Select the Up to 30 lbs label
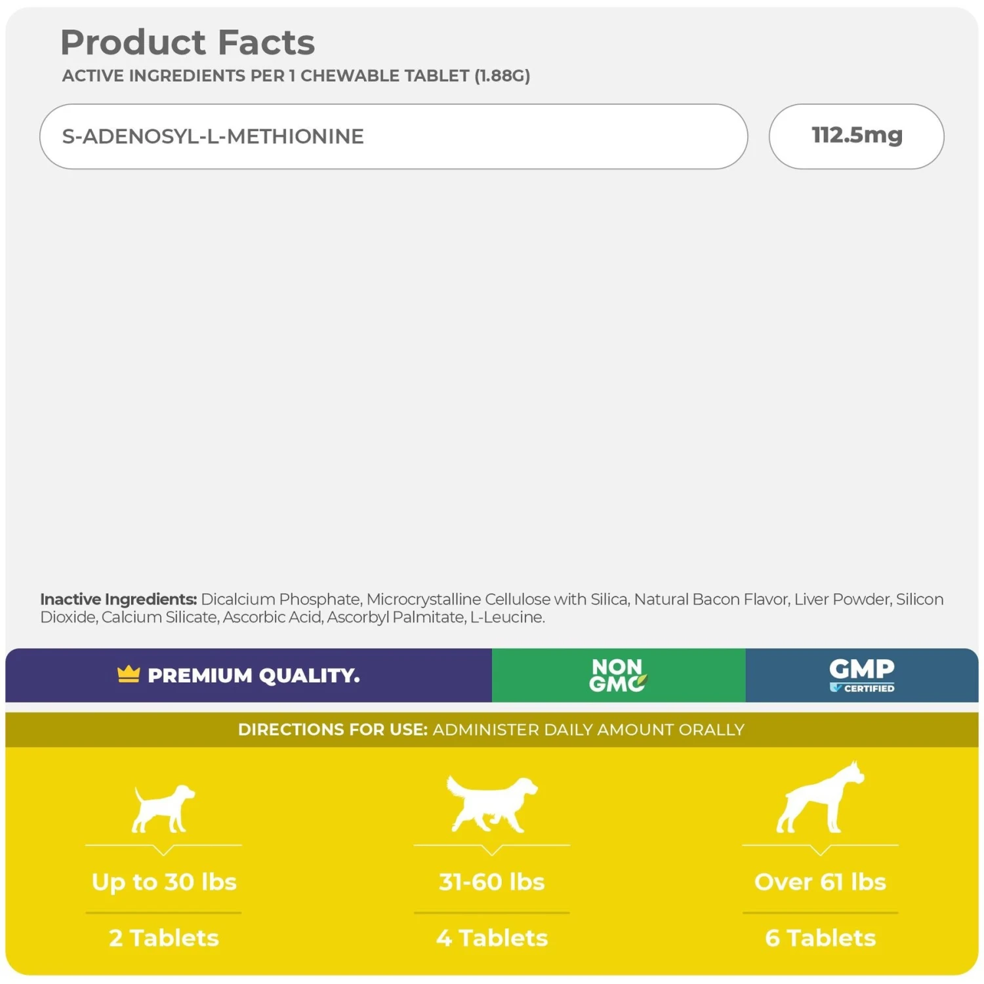 click(164, 882)
